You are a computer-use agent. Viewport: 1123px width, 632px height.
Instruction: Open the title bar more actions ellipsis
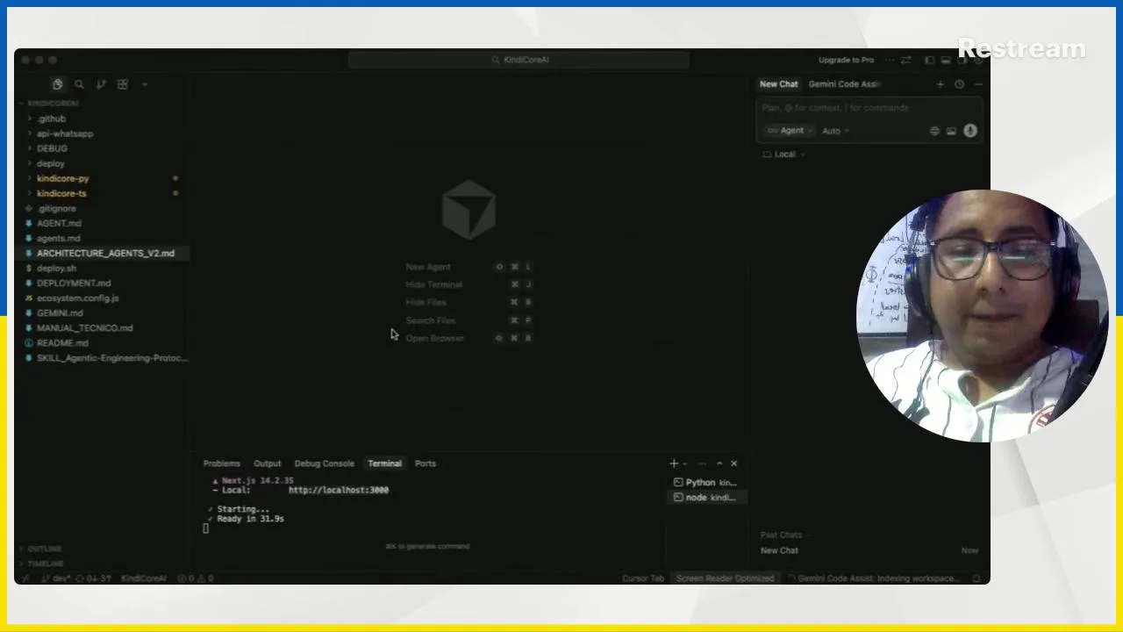(890, 60)
